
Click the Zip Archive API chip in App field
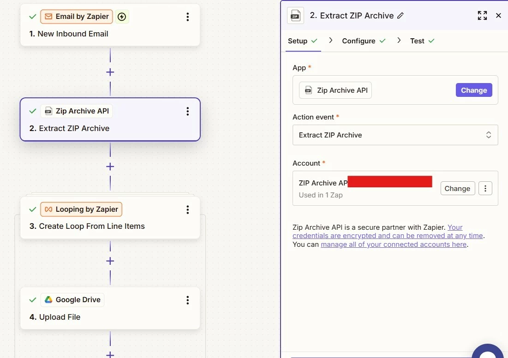tap(335, 90)
